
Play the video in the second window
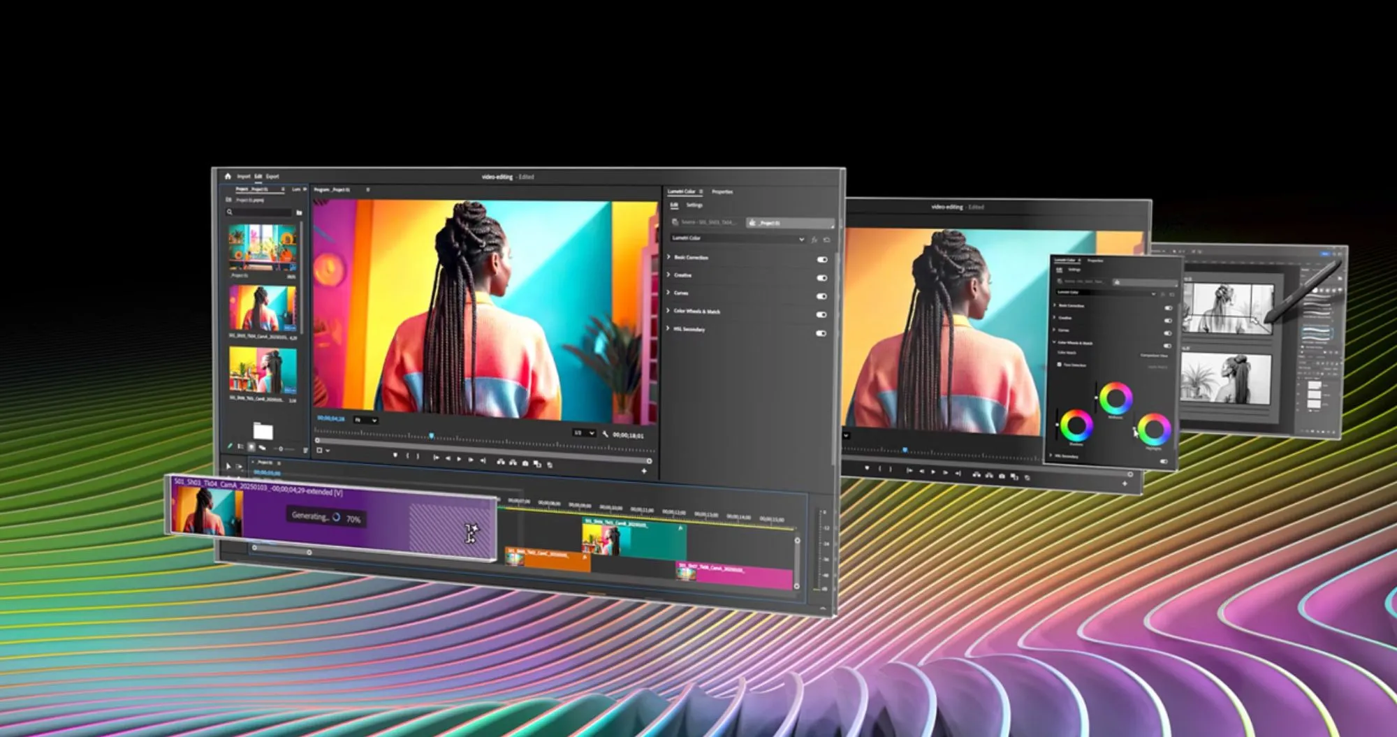coord(933,472)
